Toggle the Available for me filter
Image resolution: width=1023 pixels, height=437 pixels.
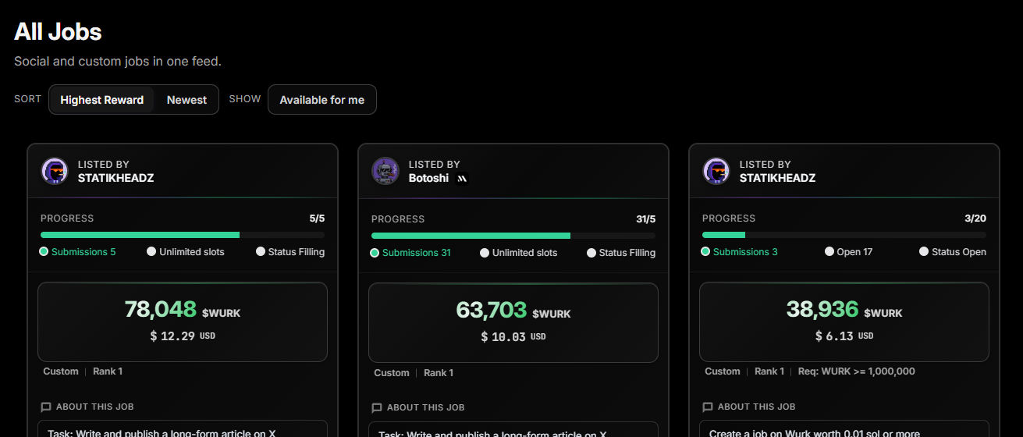pos(322,100)
